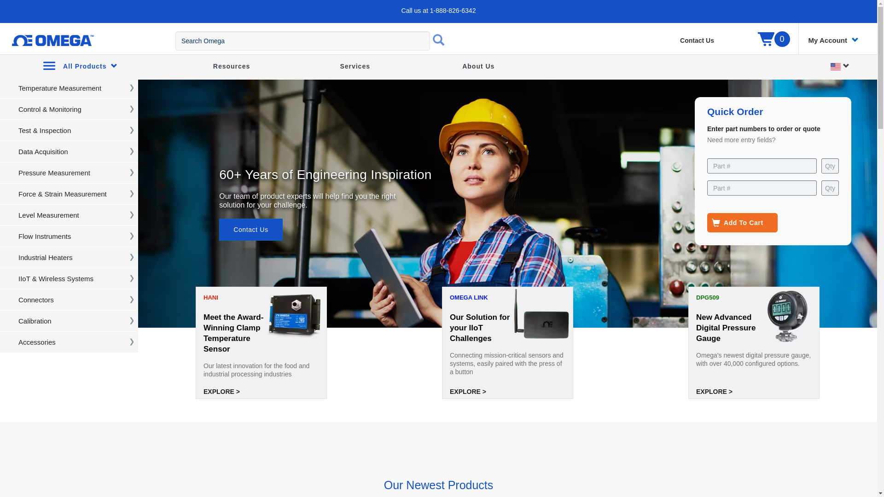This screenshot has height=497, width=884.
Task: Click the DPG509 pressure gauge image
Action: tap(787, 316)
